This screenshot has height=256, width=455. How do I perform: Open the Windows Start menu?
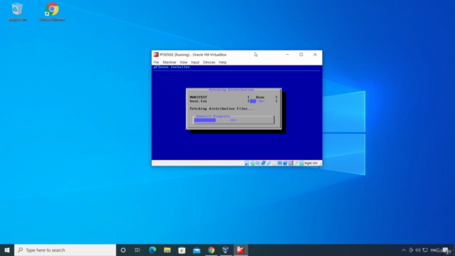click(7, 250)
